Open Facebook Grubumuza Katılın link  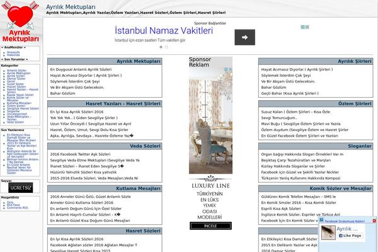coord(345,221)
